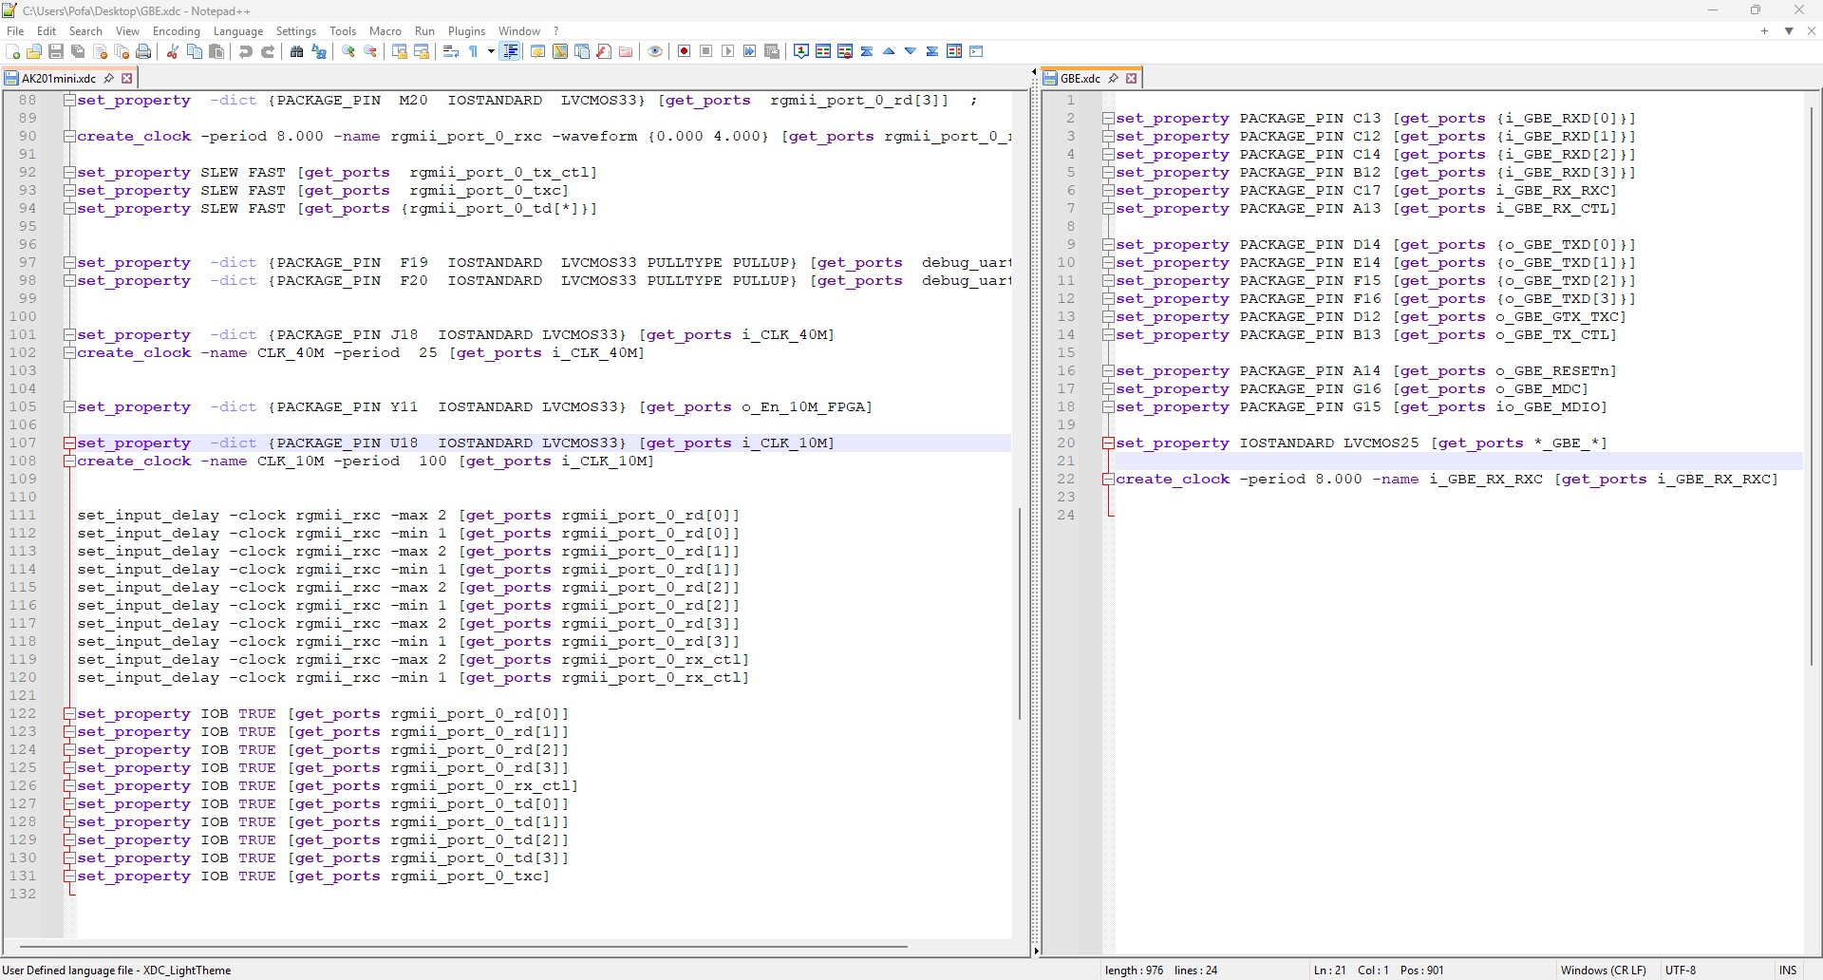Click the Undo arrow icon
This screenshot has height=980, width=1823.
tap(246, 51)
